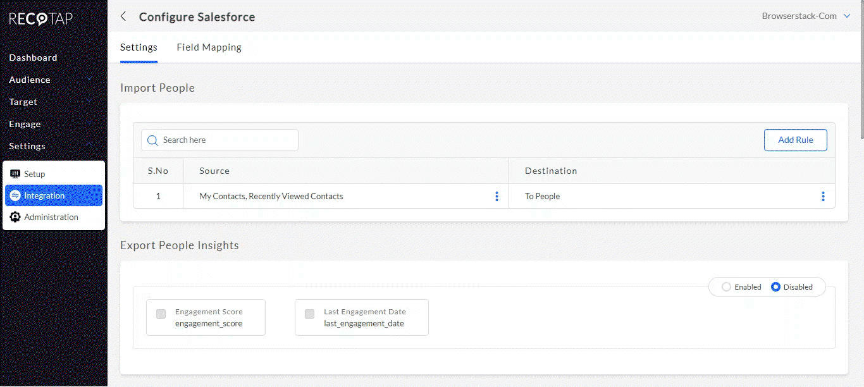Switch to the Field Mapping tab
Viewport: 864px width, 387px height.
pyautogui.click(x=209, y=47)
